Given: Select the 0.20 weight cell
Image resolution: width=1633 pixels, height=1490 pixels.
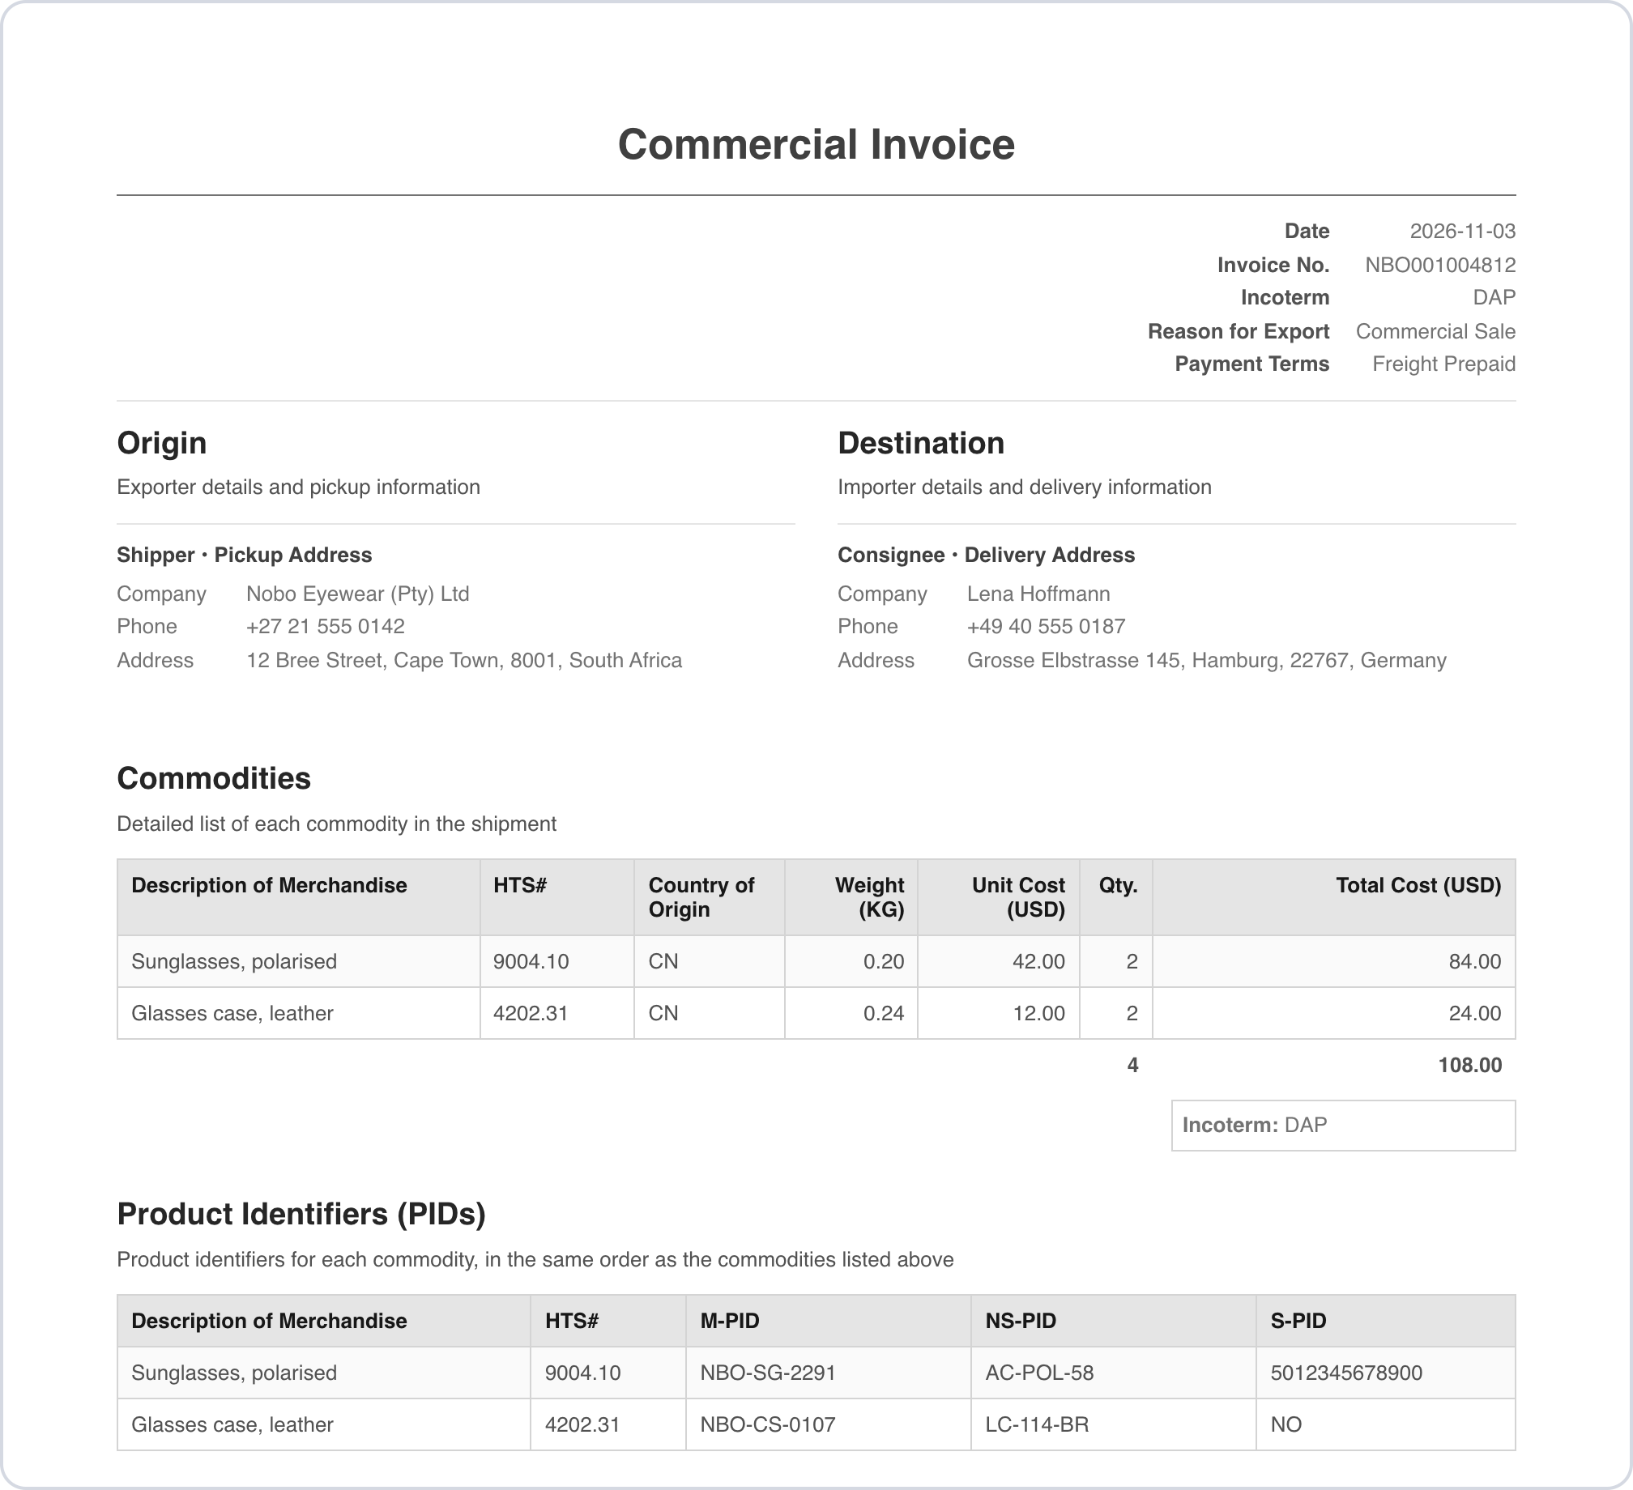Looking at the screenshot, I should [851, 961].
